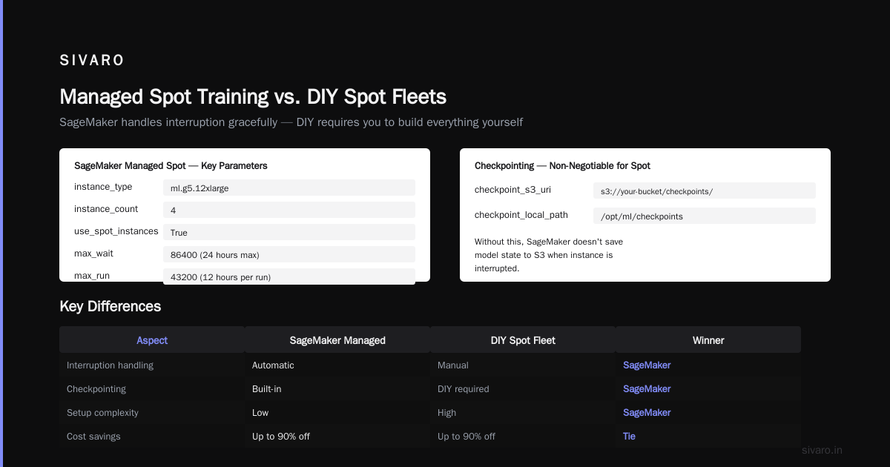This screenshot has width=890, height=467.
Task: Click the max_run 43200 value
Action: point(289,276)
